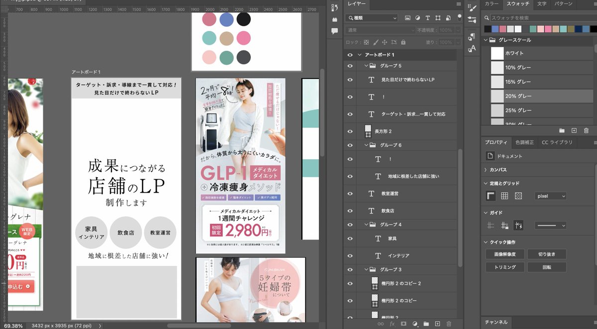Delete swatch with trash icon

(x=586, y=130)
